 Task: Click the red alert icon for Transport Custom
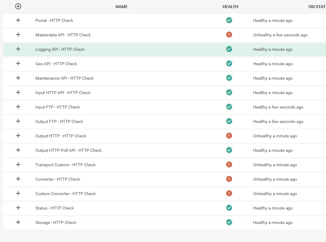(x=229, y=165)
